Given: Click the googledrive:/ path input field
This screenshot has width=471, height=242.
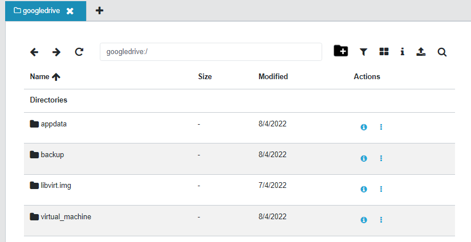Looking at the screenshot, I should pos(211,52).
